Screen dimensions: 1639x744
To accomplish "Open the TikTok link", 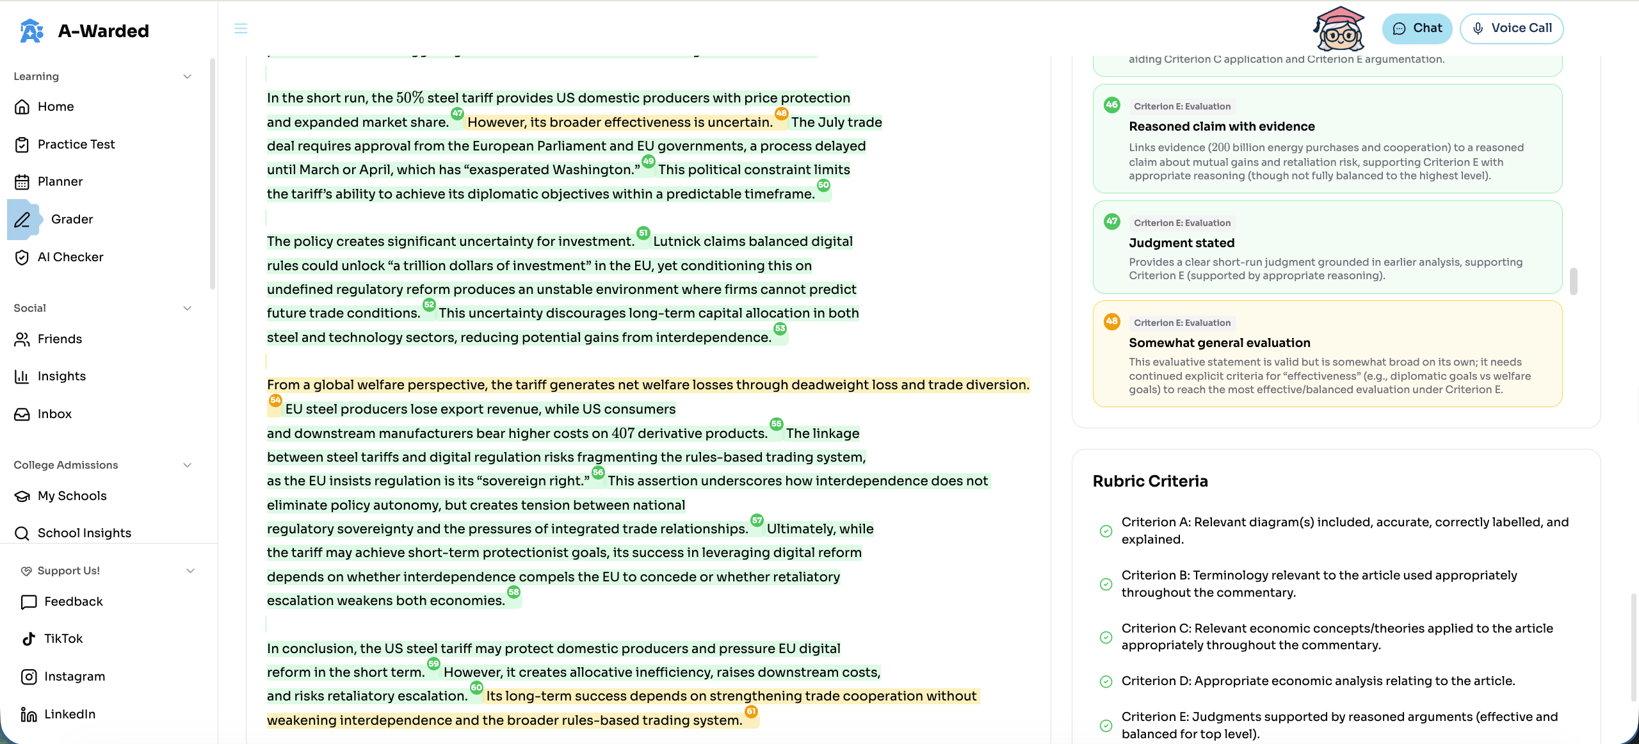I will (x=63, y=638).
